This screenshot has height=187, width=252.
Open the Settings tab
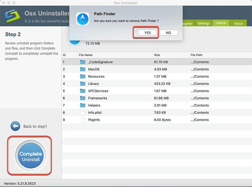[204, 23]
